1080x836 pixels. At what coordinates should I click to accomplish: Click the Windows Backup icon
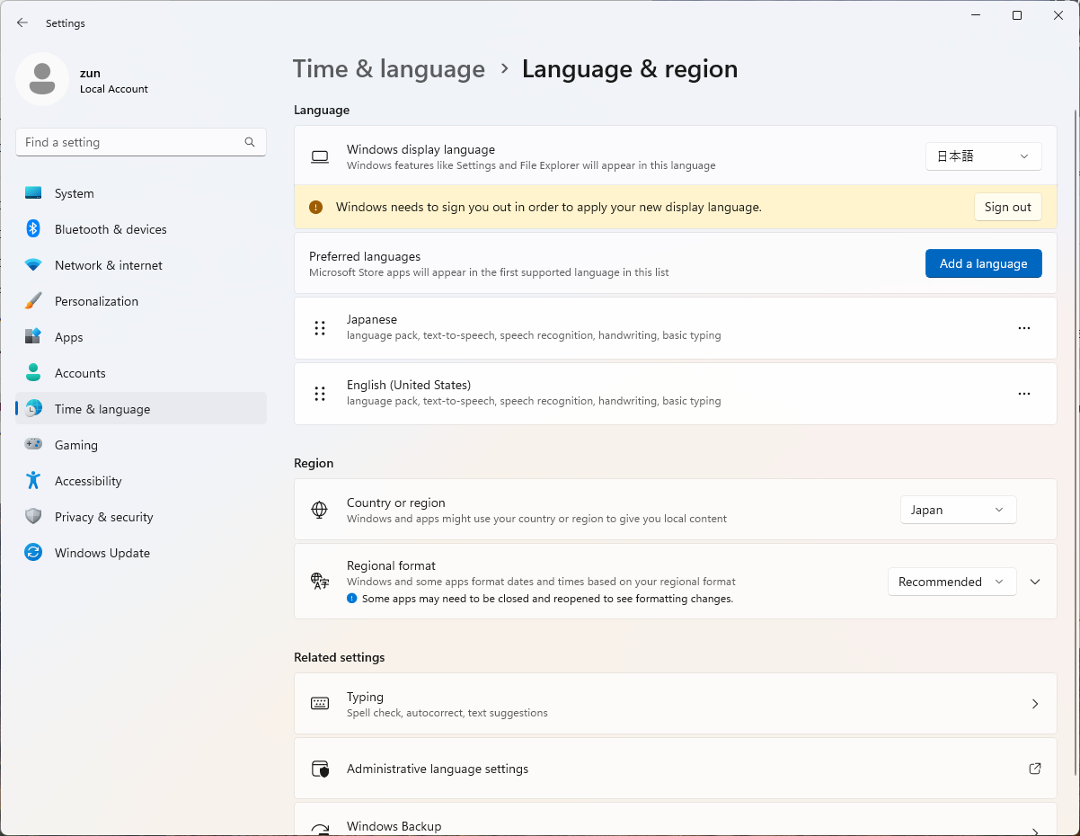coord(320,830)
